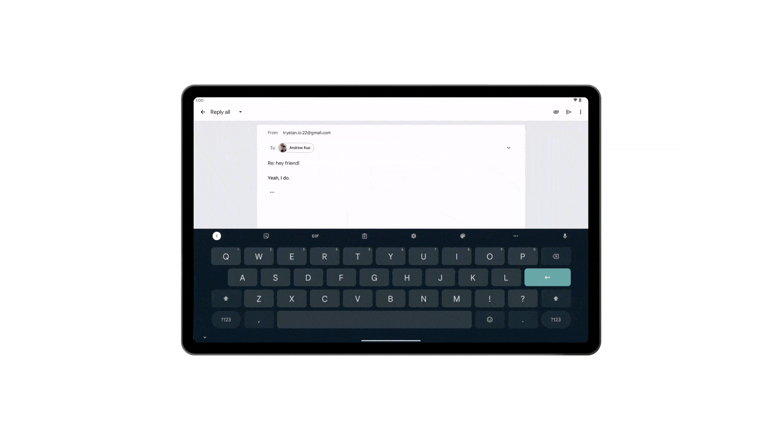Image resolution: width=781 pixels, height=439 pixels.
Task: Click the back navigation arrow
Action: click(x=203, y=112)
